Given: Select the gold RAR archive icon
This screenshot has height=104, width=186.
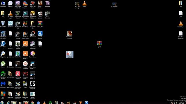Looking at the screenshot, I should coord(99,44).
